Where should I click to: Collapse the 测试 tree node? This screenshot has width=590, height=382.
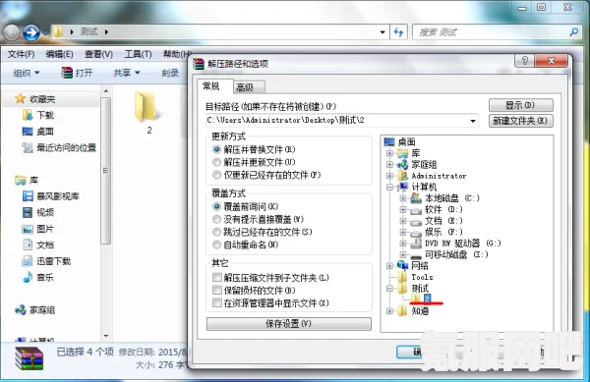(389, 289)
